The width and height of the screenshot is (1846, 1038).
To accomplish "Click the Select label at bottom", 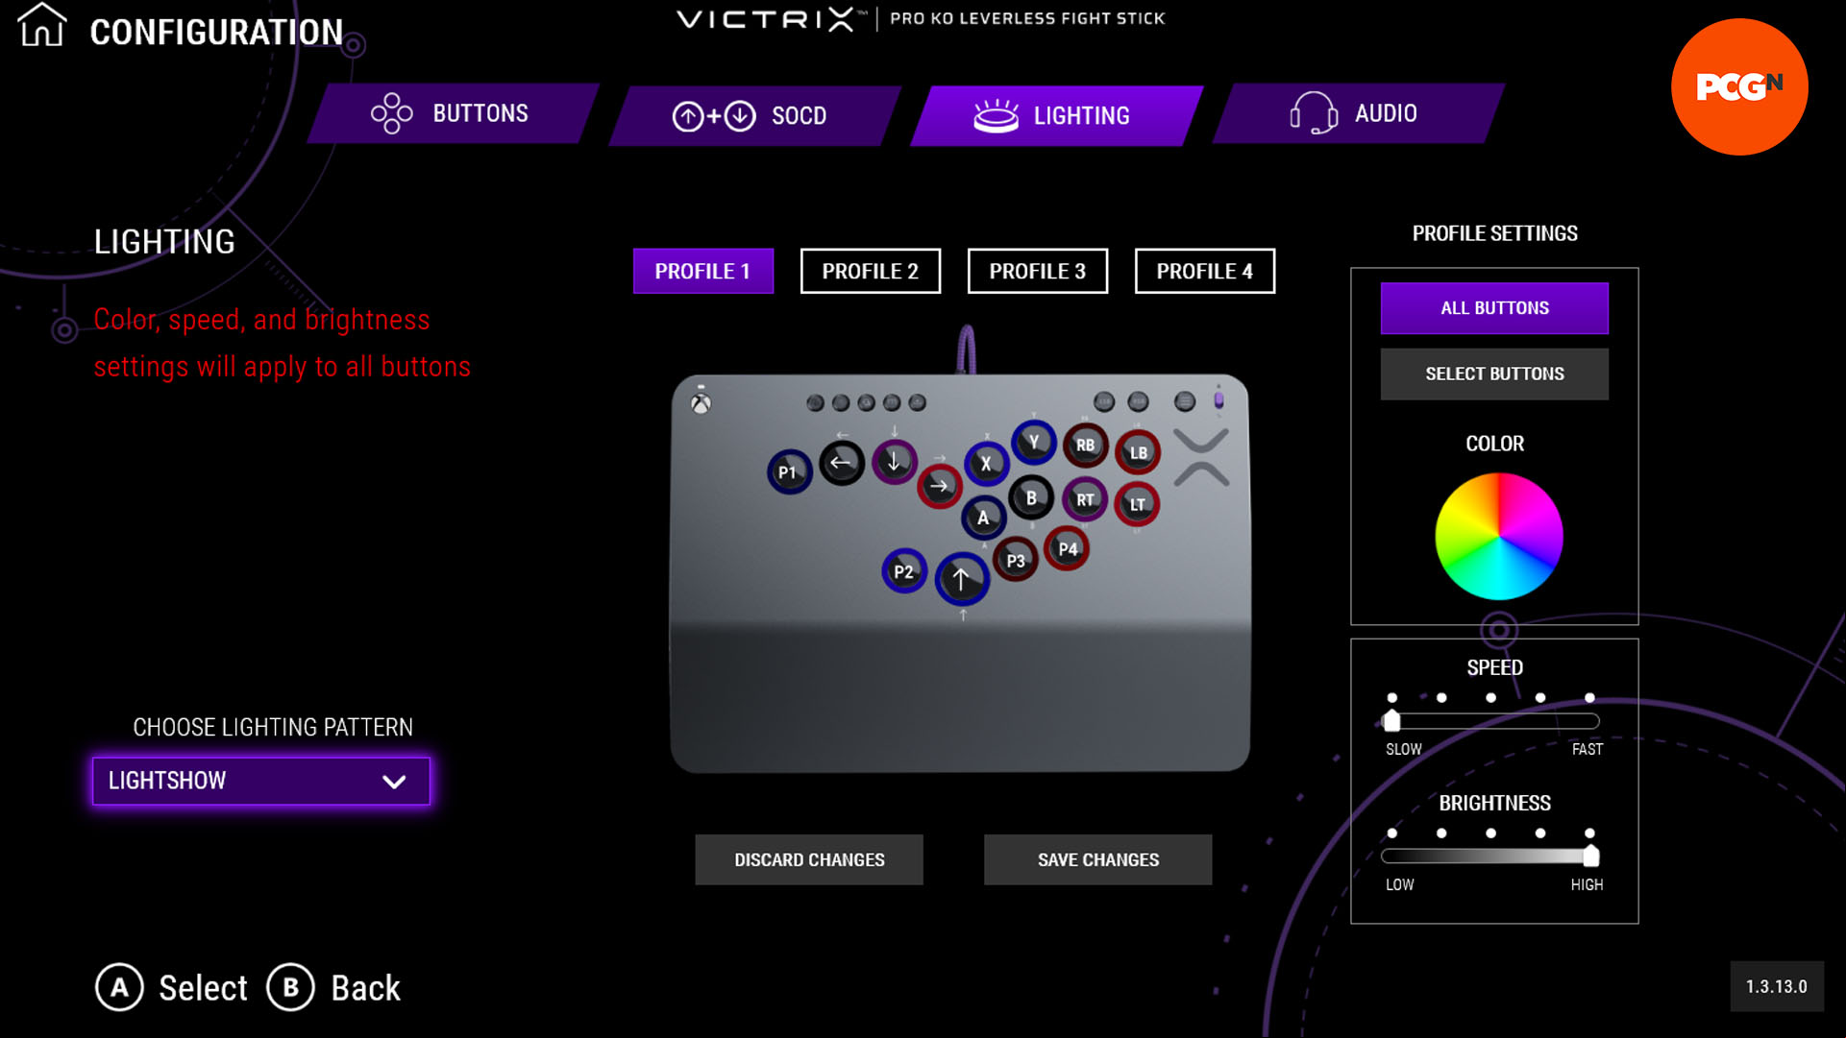I will coord(203,988).
